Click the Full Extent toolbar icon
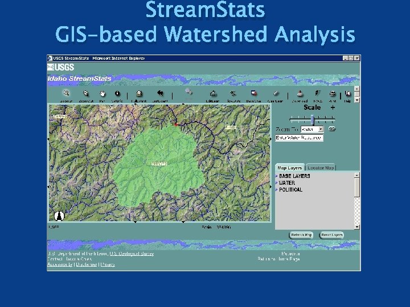The width and height of the screenshot is (410, 307). pyautogui.click(x=139, y=93)
